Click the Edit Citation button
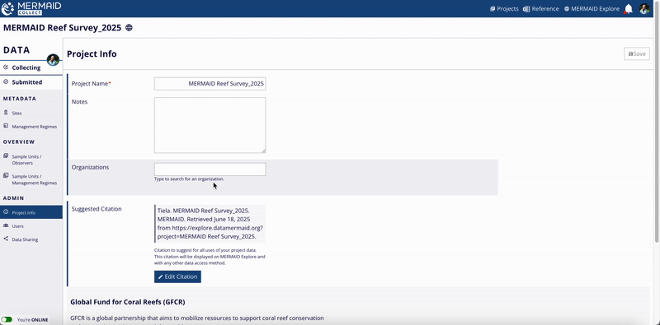This screenshot has width=660, height=325. (x=177, y=276)
